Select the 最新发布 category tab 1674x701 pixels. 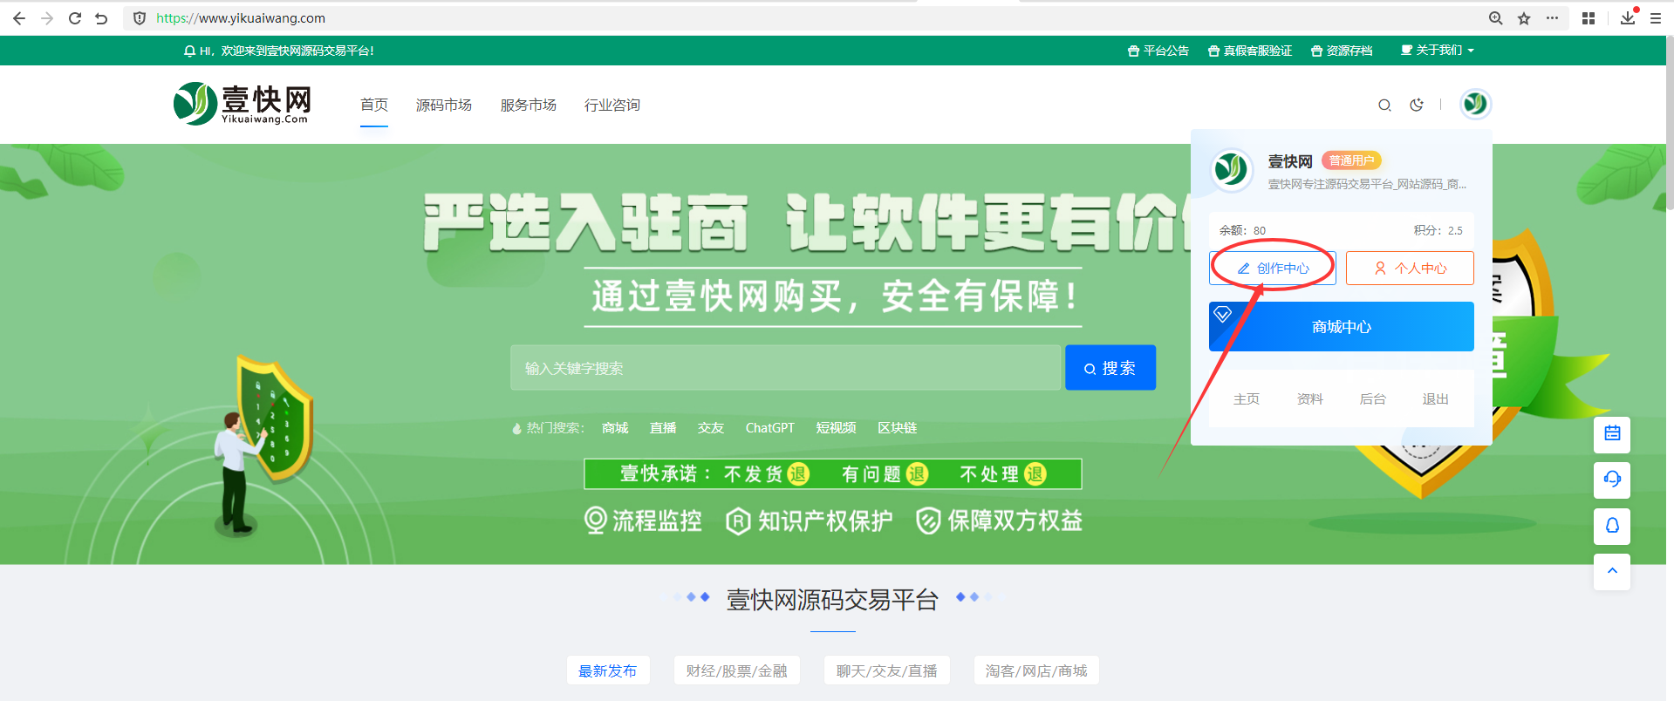(x=608, y=670)
